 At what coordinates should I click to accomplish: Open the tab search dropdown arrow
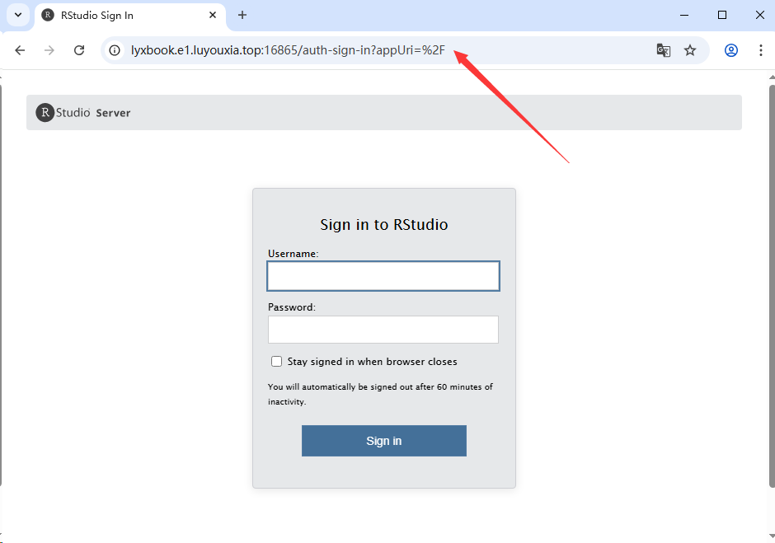pos(18,15)
